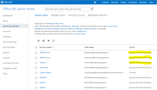The width and height of the screenshot is (157, 90).
Task: Go to service health in sidebar
Action: click(x=9, y=47)
